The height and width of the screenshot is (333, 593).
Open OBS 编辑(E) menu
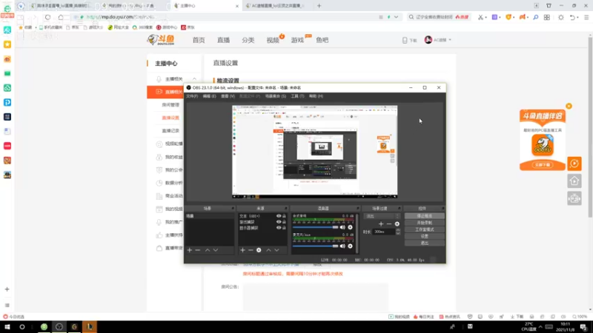click(209, 96)
